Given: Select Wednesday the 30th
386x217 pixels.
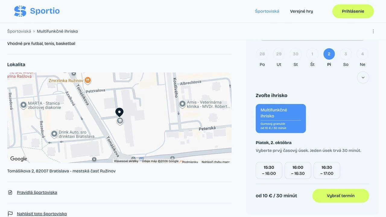Looking at the screenshot, I should pyautogui.click(x=296, y=54).
